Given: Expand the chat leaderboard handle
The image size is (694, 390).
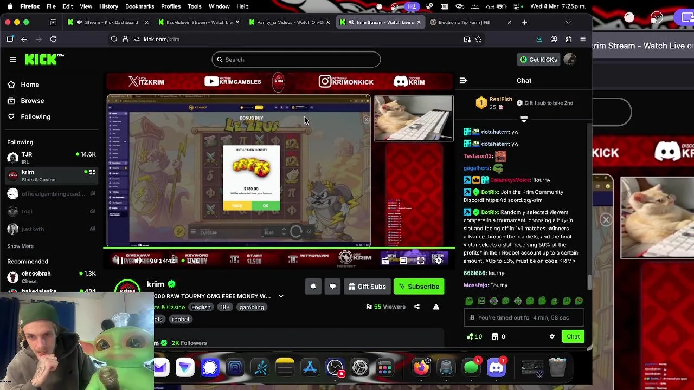Looking at the screenshot, I should click(x=524, y=119).
